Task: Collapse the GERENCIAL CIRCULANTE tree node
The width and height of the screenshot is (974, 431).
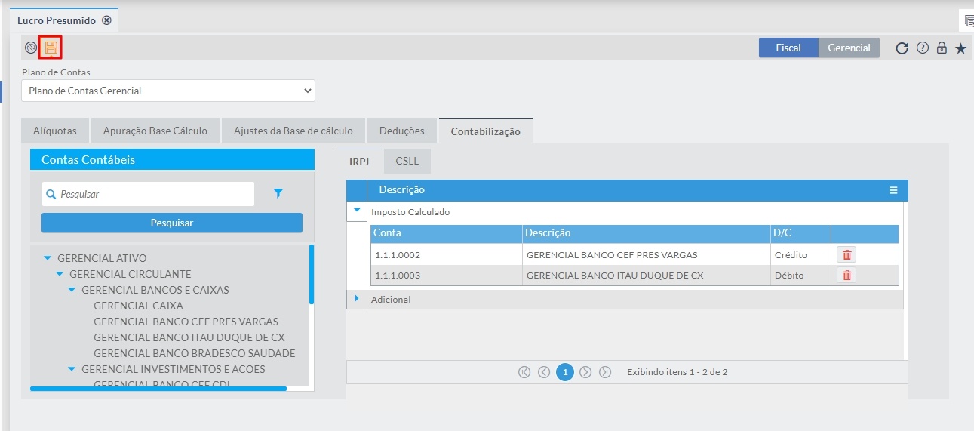Action: coord(60,274)
